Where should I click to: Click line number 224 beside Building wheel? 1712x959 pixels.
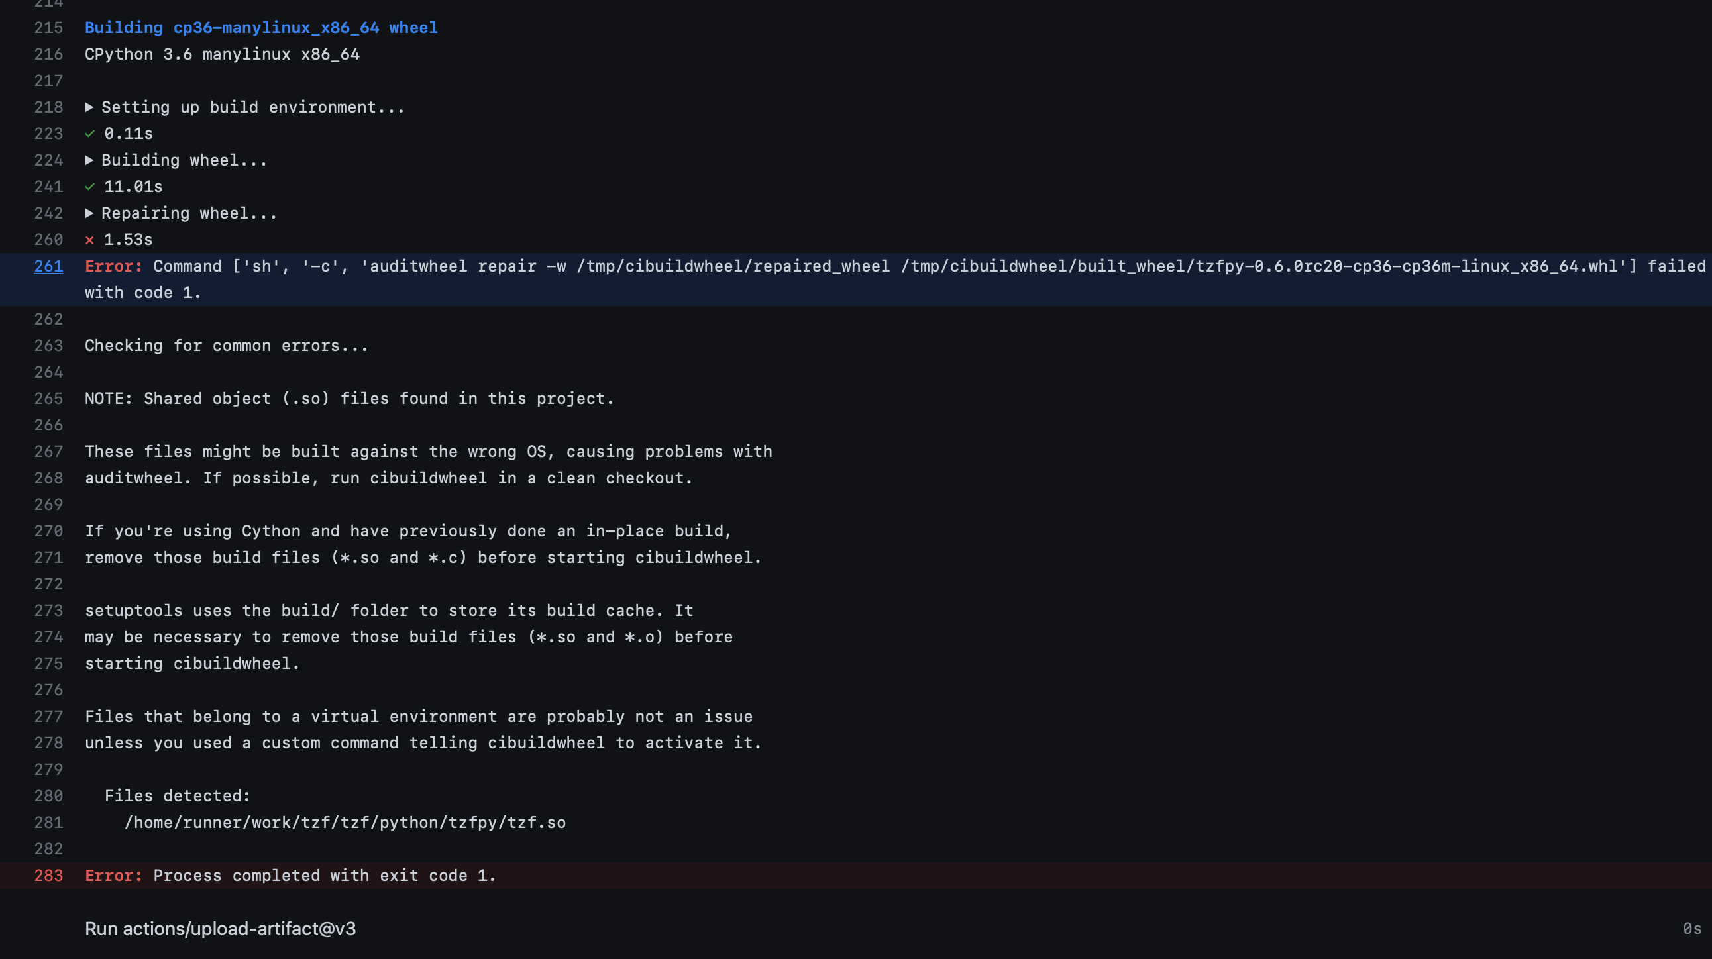48,160
